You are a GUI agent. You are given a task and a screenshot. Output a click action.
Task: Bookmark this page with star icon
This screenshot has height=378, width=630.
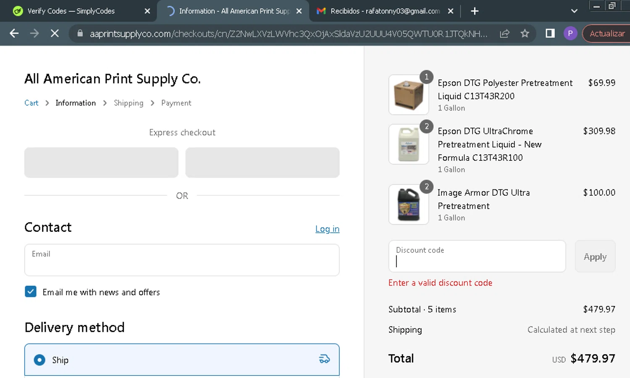pyautogui.click(x=525, y=34)
